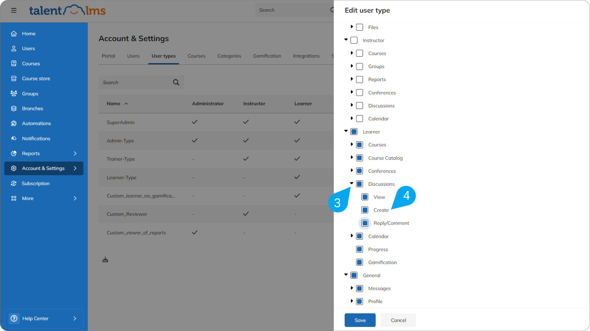Open the hamburger menu icon
Viewport: 590px width, 331px height.
14,10
